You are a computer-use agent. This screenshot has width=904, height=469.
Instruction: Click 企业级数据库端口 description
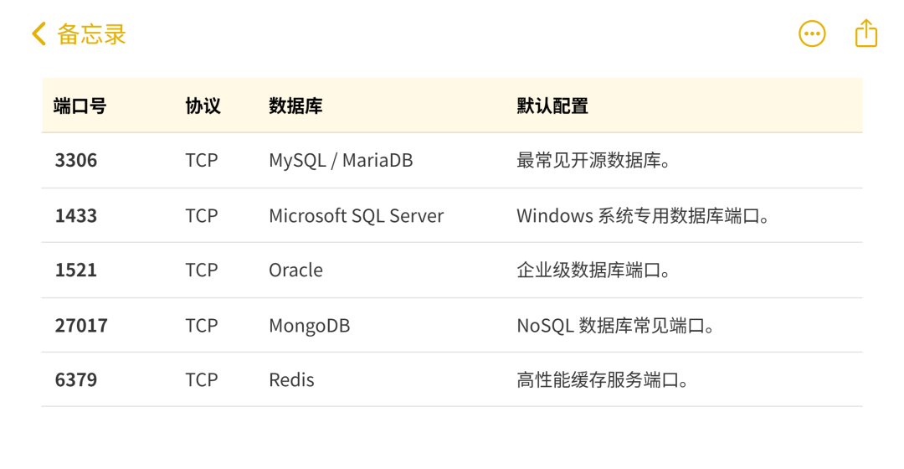click(593, 270)
